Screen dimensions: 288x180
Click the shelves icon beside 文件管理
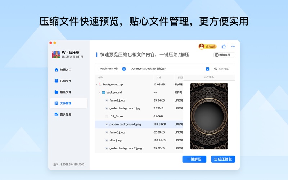pos(57,103)
